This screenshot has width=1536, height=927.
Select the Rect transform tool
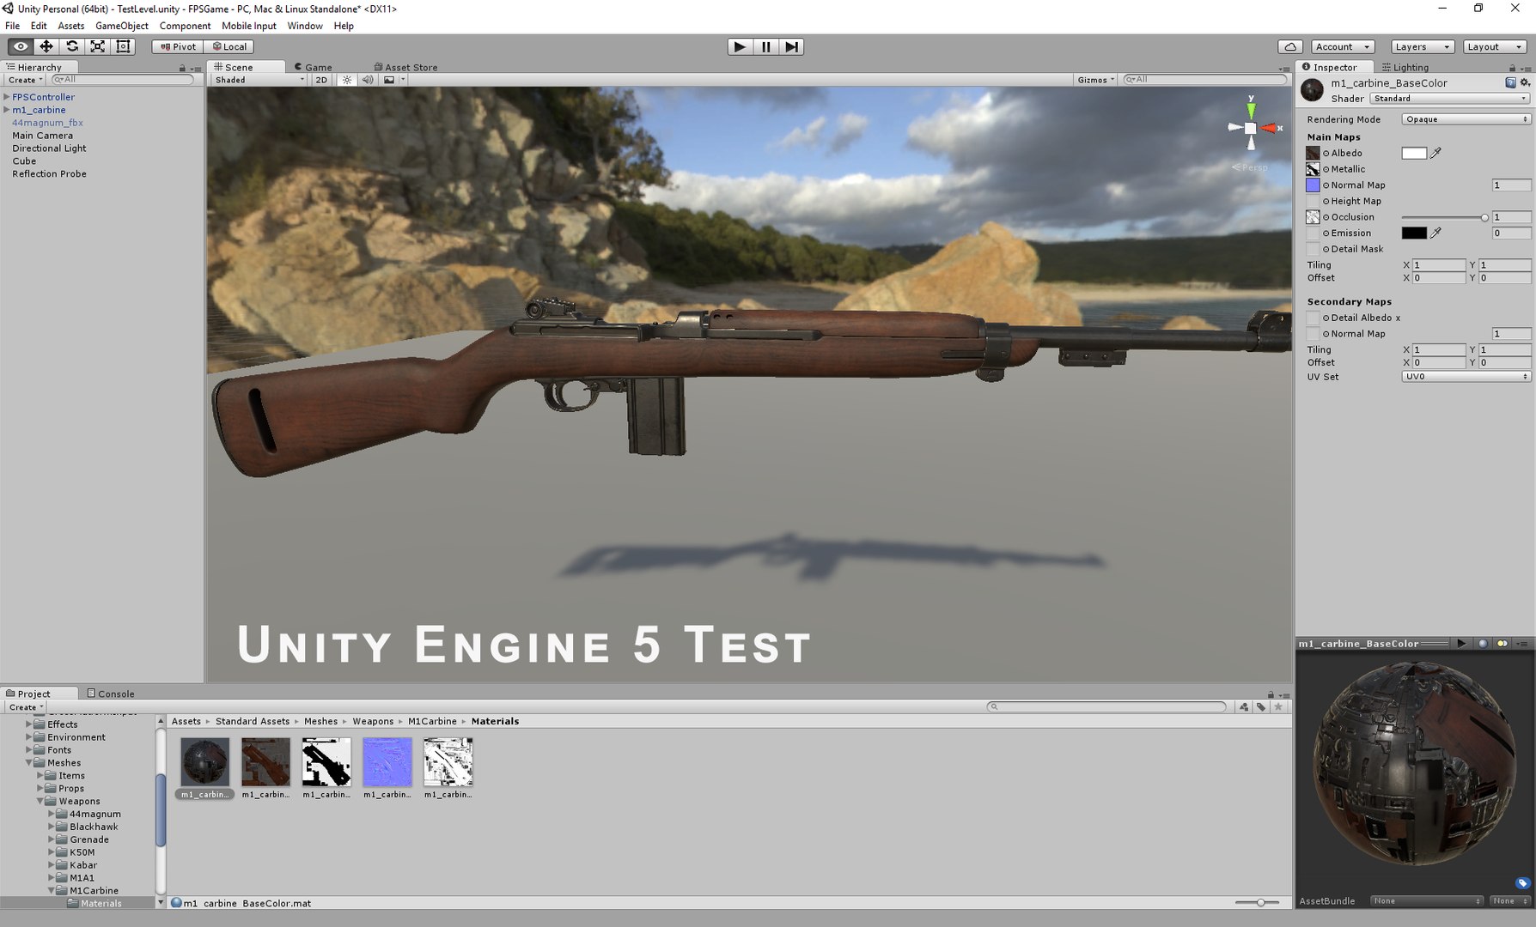(124, 46)
